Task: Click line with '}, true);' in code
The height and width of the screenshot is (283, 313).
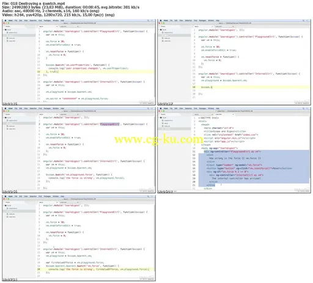Action: 52,72
